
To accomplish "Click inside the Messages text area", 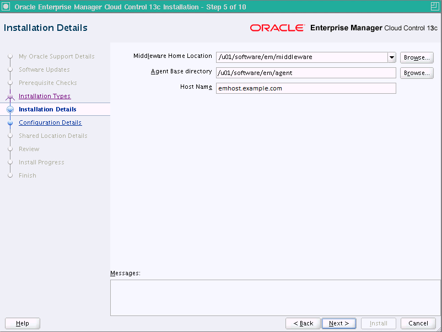I will coord(276,298).
